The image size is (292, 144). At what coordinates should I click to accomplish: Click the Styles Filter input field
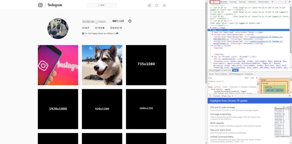225,78
